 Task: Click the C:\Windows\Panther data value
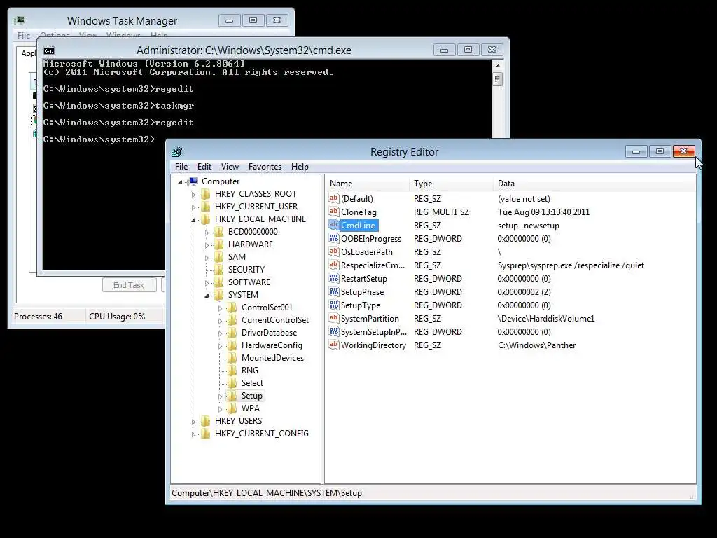pos(536,345)
